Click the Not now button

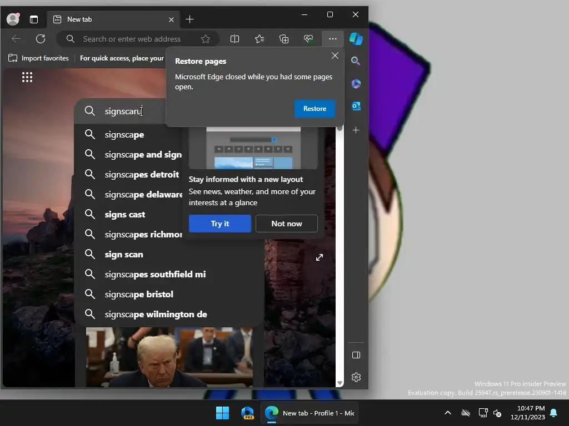(x=286, y=224)
